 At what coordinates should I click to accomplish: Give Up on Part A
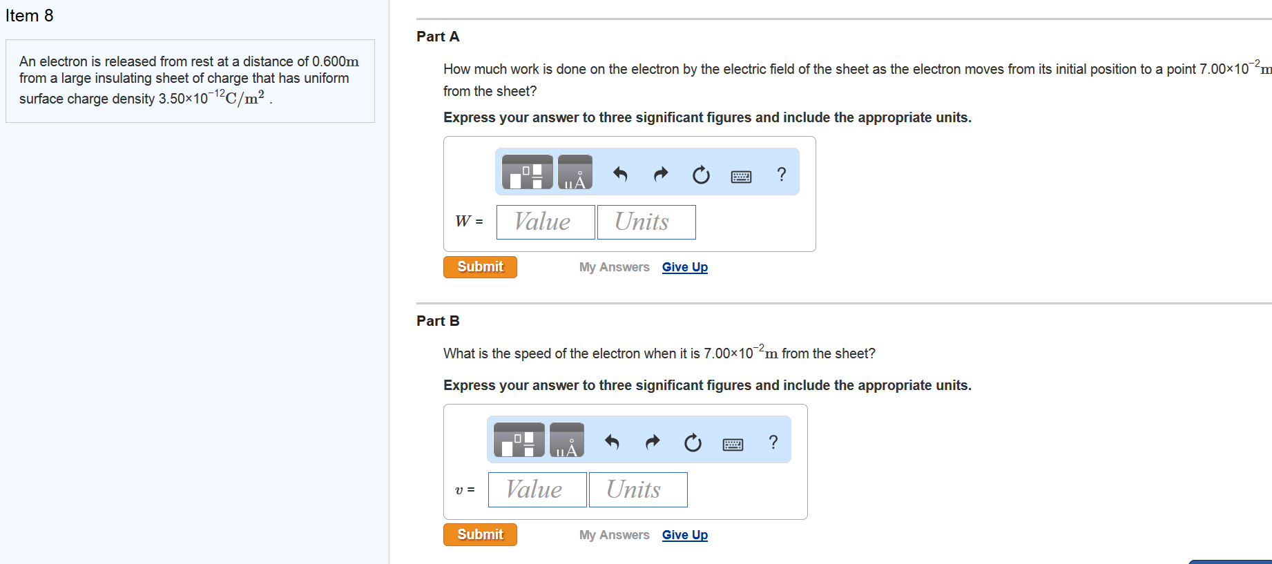pos(685,267)
